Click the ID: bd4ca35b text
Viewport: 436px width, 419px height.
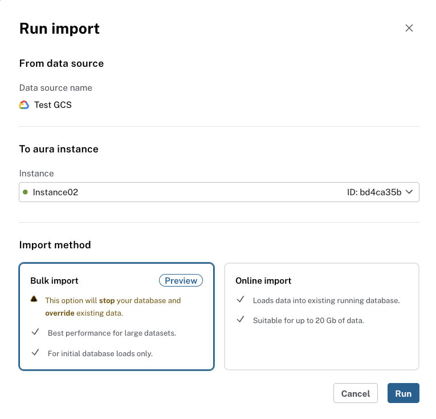374,192
